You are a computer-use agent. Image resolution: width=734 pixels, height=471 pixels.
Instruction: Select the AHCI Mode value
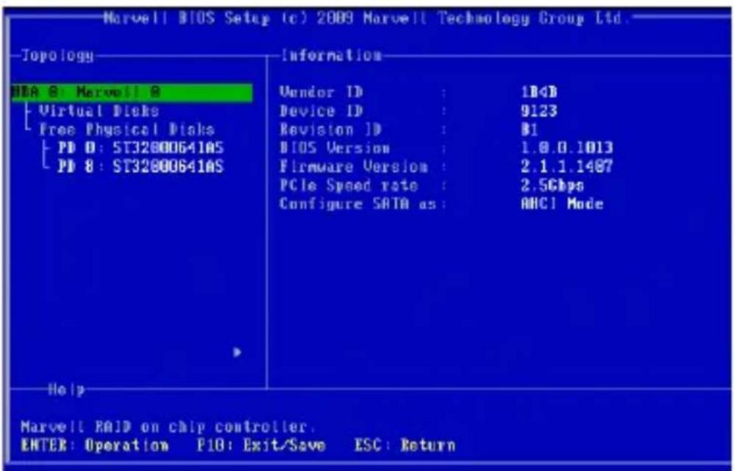pos(562,204)
